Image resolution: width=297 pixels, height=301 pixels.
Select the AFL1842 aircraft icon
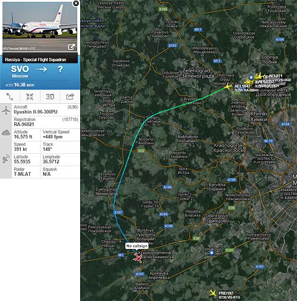pyautogui.click(x=228, y=86)
